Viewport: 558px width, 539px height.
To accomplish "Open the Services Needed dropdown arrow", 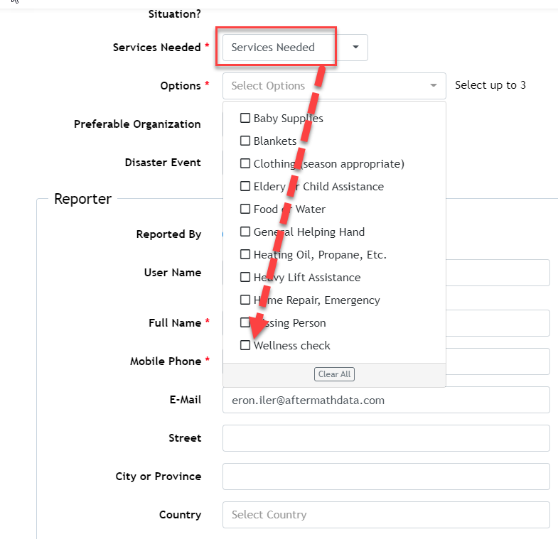I will [355, 47].
